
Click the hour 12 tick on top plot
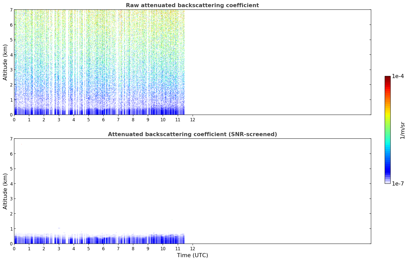coord(193,119)
